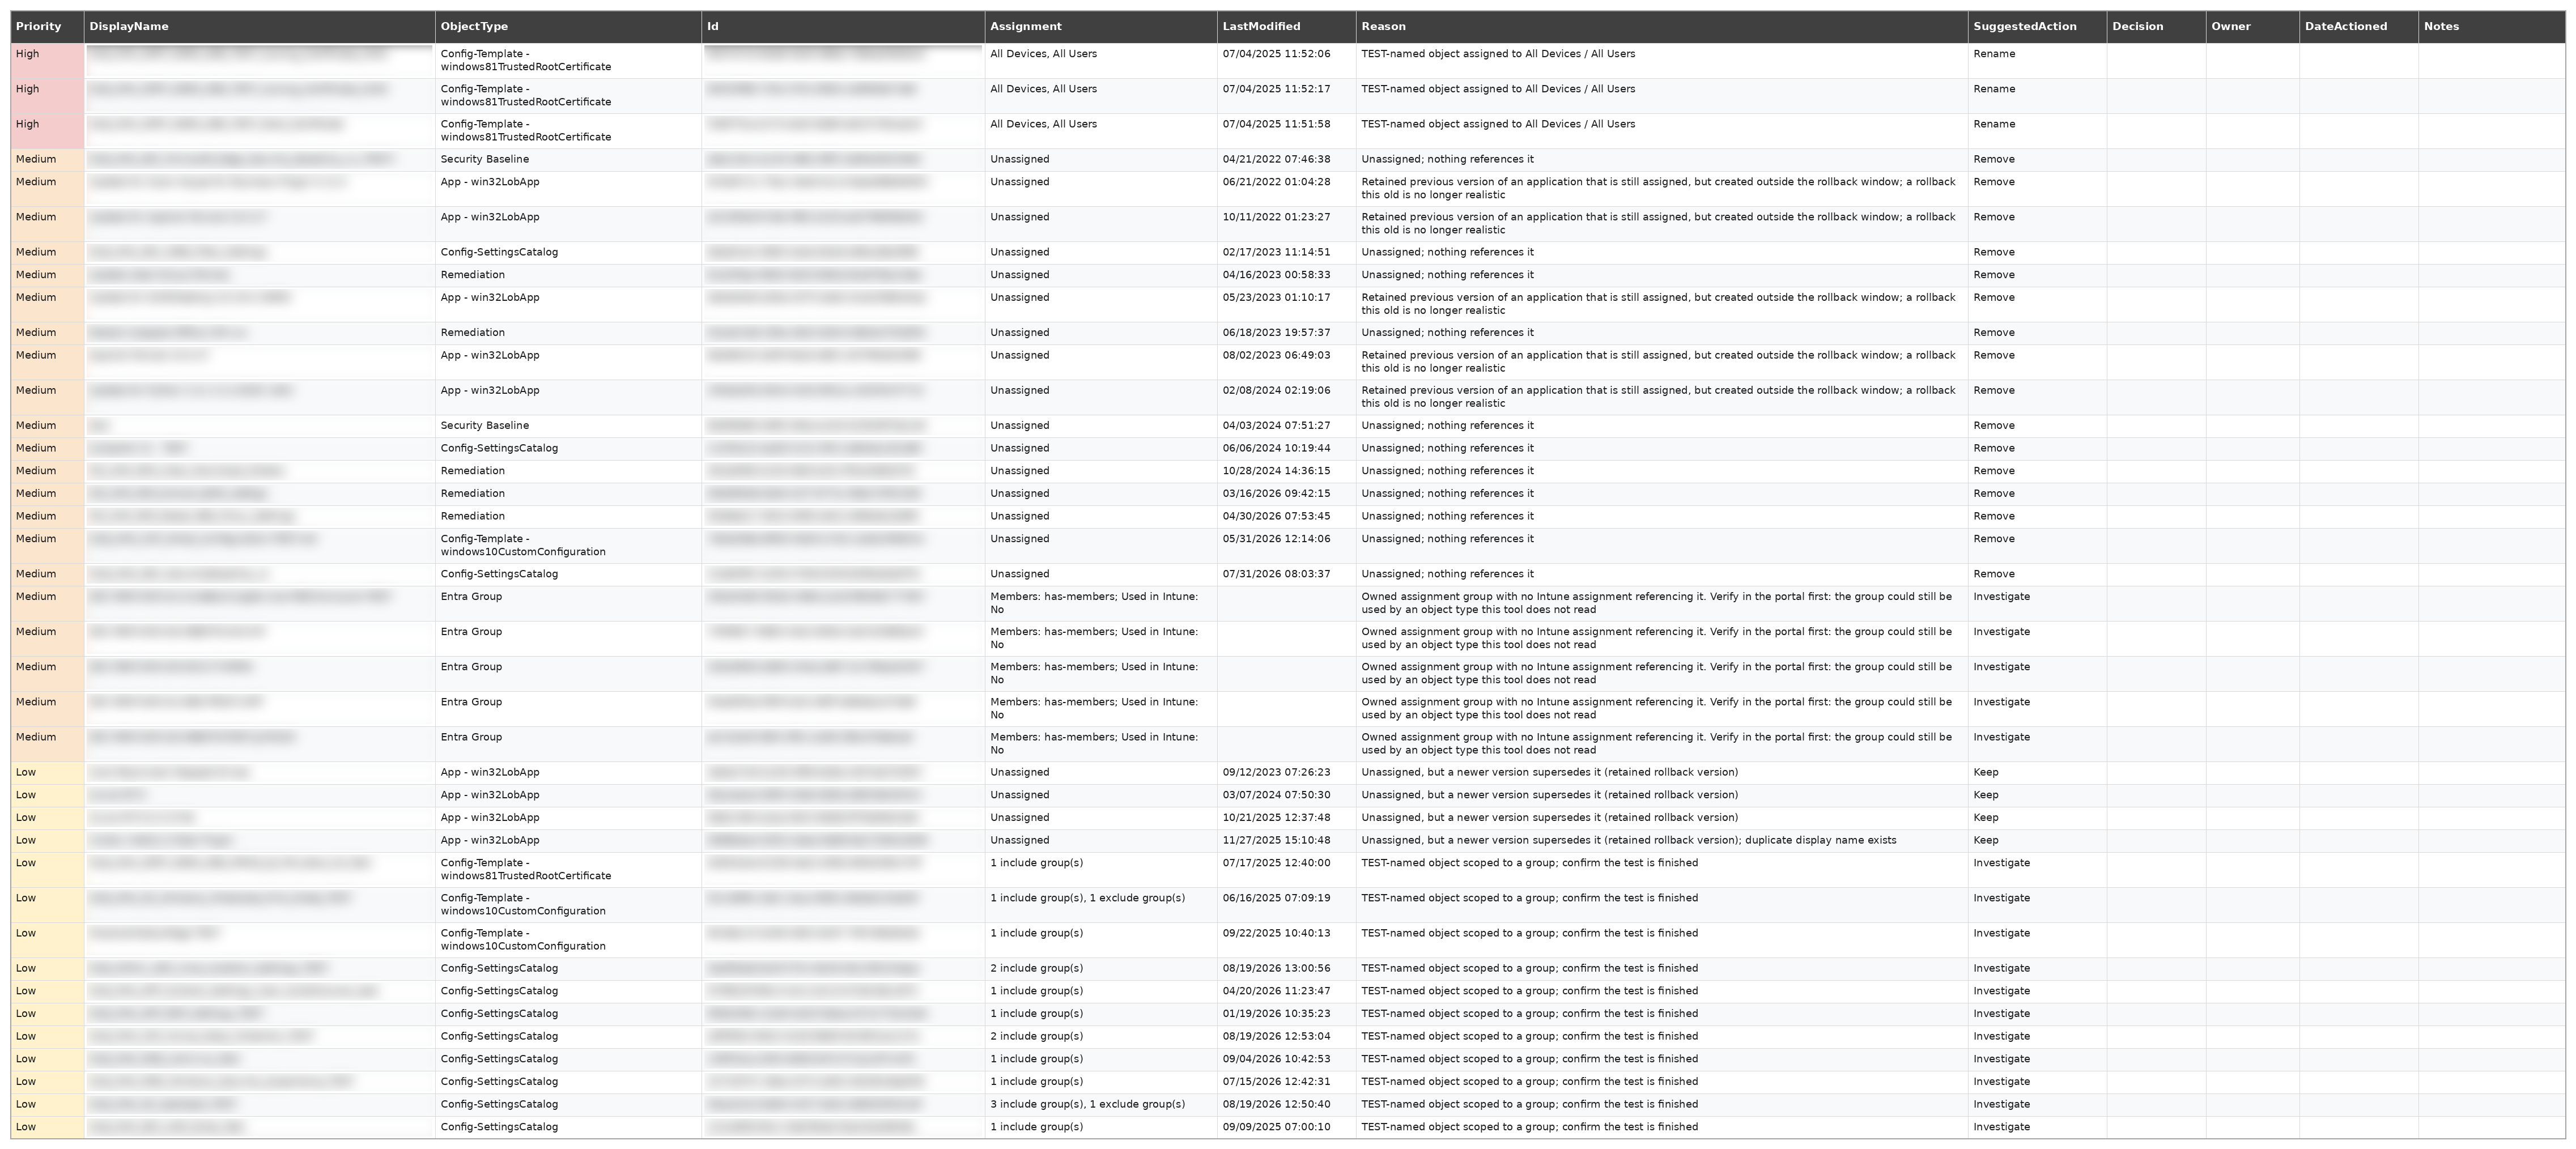Image resolution: width=2576 pixels, height=1149 pixels.
Task: Select the SuggestedAction column header
Action: pyautogui.click(x=2037, y=27)
